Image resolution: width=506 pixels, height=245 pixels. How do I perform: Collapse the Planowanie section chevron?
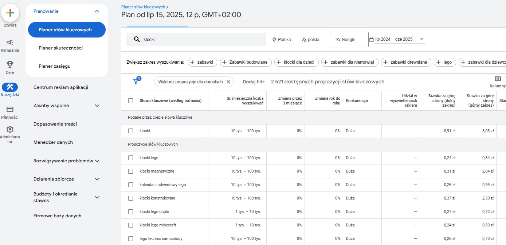(x=97, y=11)
